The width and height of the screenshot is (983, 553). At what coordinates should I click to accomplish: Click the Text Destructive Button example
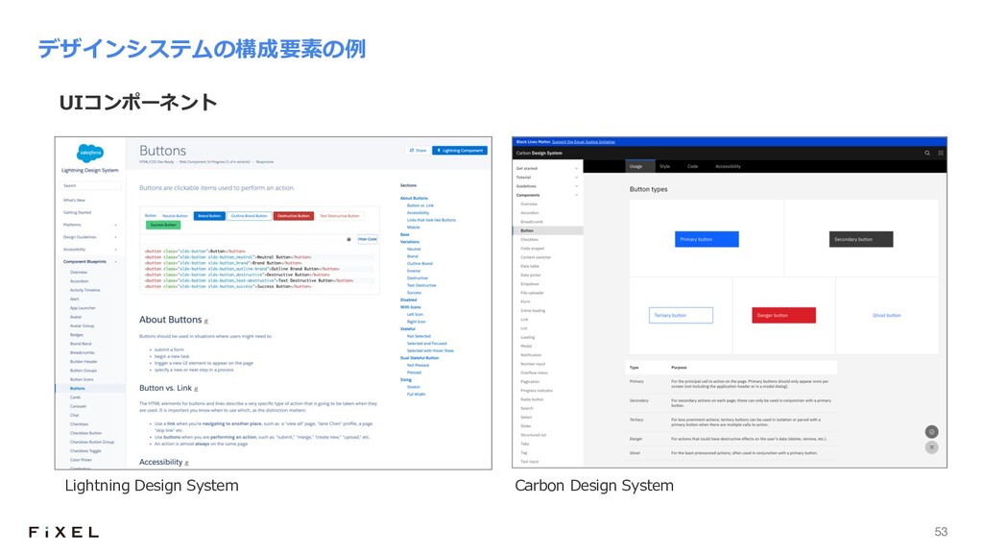(340, 216)
